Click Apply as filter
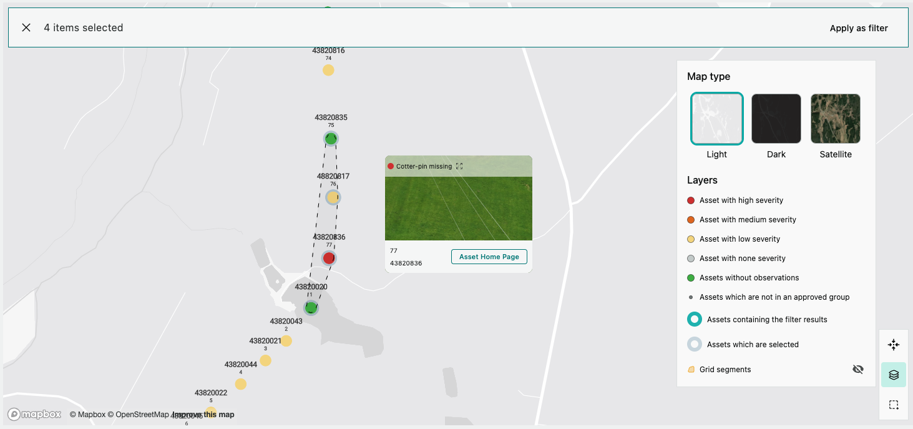The width and height of the screenshot is (913, 429). pyautogui.click(x=858, y=28)
